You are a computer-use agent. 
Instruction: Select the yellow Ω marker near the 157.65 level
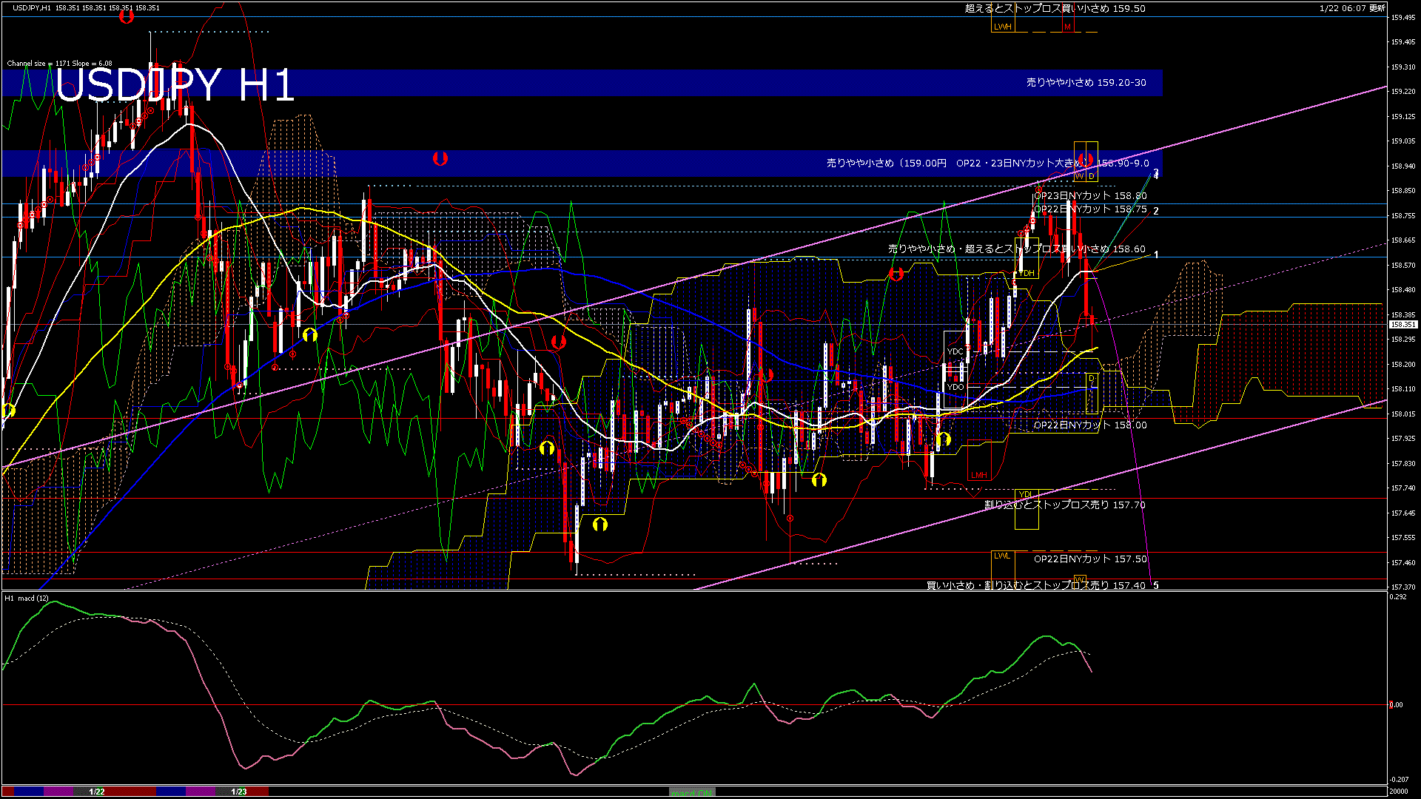(x=599, y=524)
